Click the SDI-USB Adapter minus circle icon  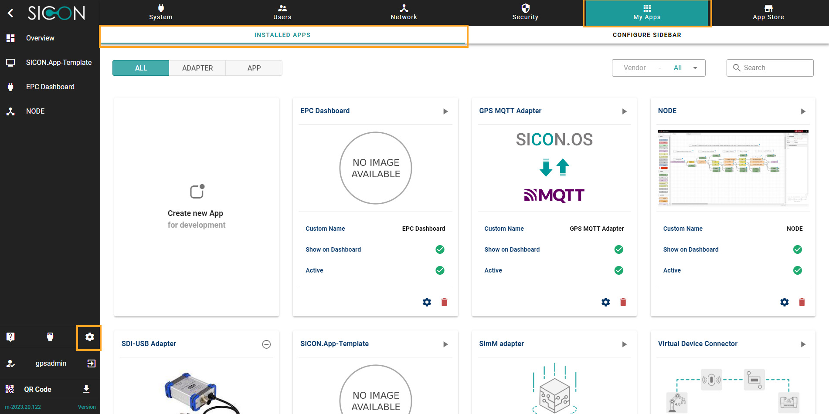coord(266,344)
